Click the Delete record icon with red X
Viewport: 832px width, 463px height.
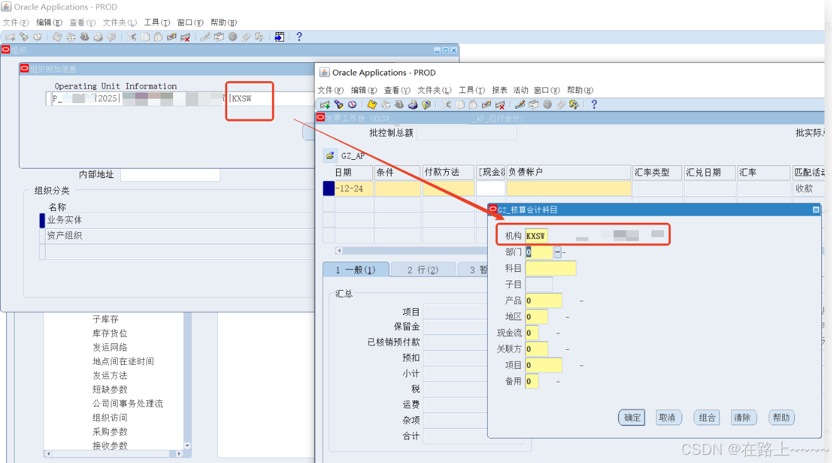[x=500, y=104]
